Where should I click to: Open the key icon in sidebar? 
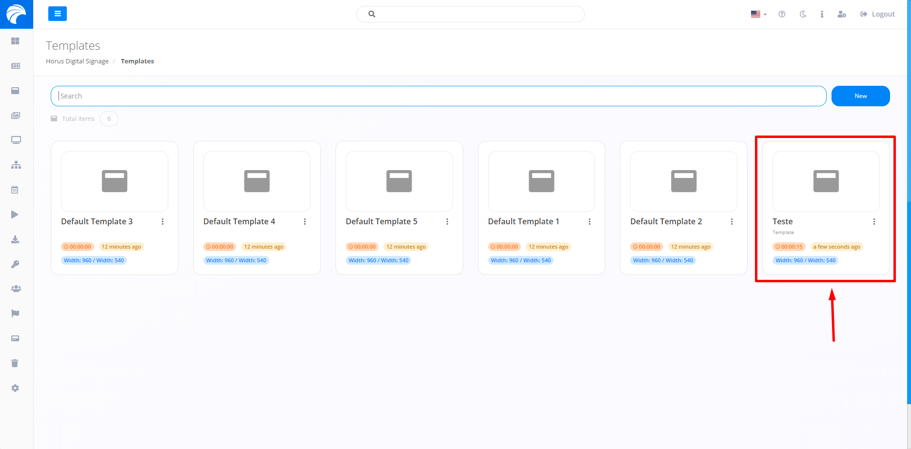pyautogui.click(x=15, y=264)
